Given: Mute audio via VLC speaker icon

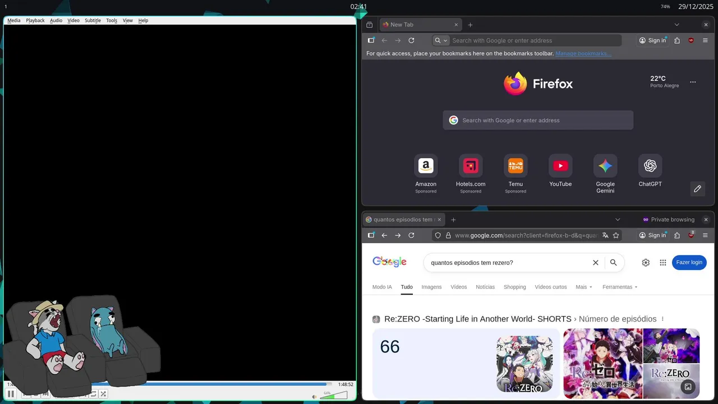Looking at the screenshot, I should coord(314,397).
